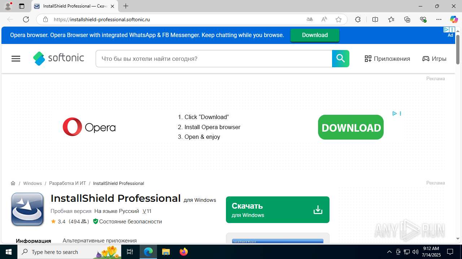This screenshot has width=462, height=259.
Task: Open Игры section
Action: (x=434, y=59)
